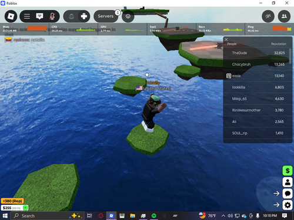Image resolution: width=294 pixels, height=220 pixels.
Task: Toggle the crossed-out eye visibility button
Action: [268, 16]
